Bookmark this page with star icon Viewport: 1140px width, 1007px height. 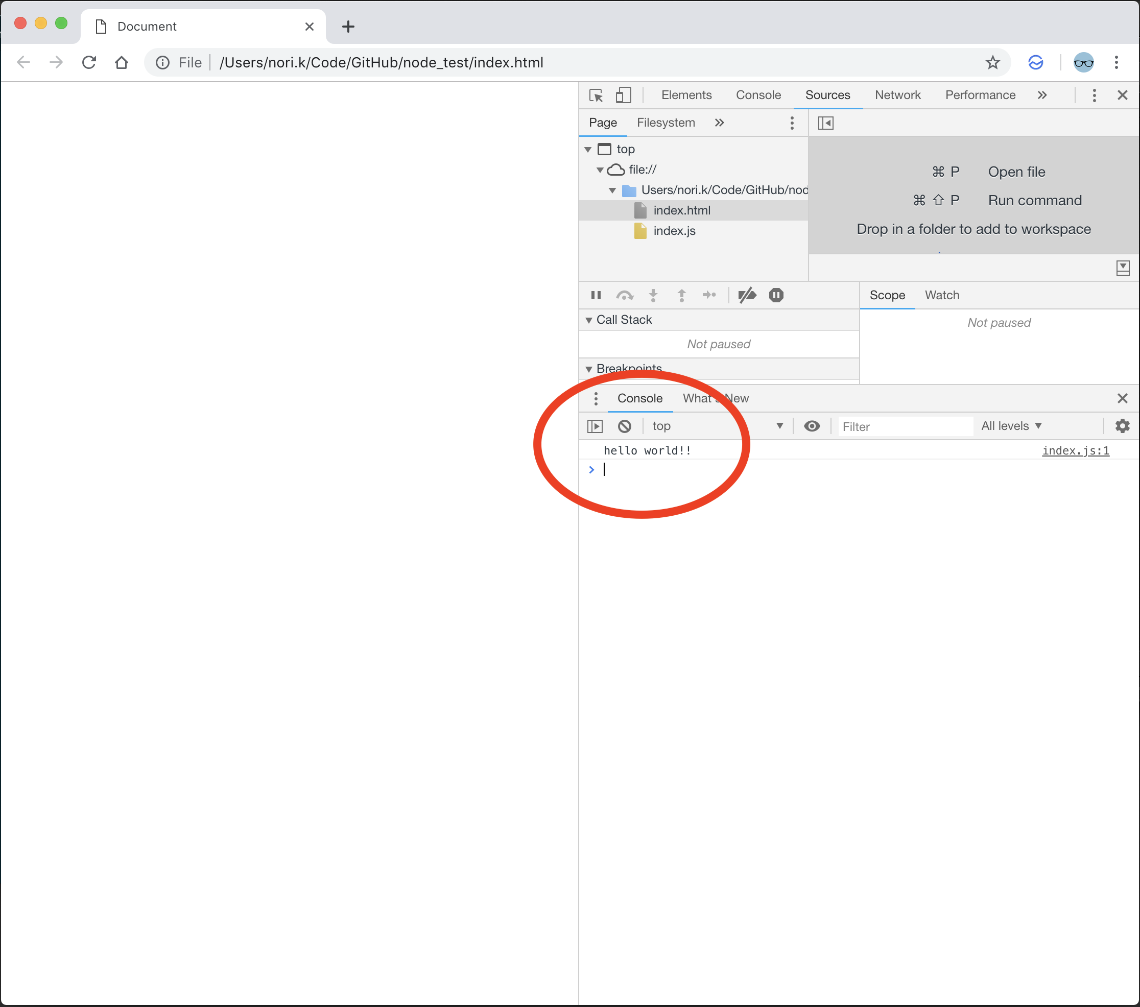pos(992,62)
